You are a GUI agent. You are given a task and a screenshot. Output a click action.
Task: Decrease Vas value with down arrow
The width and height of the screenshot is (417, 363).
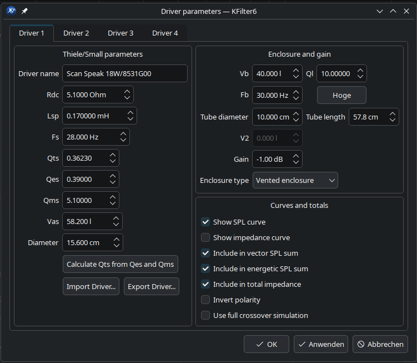(116, 224)
